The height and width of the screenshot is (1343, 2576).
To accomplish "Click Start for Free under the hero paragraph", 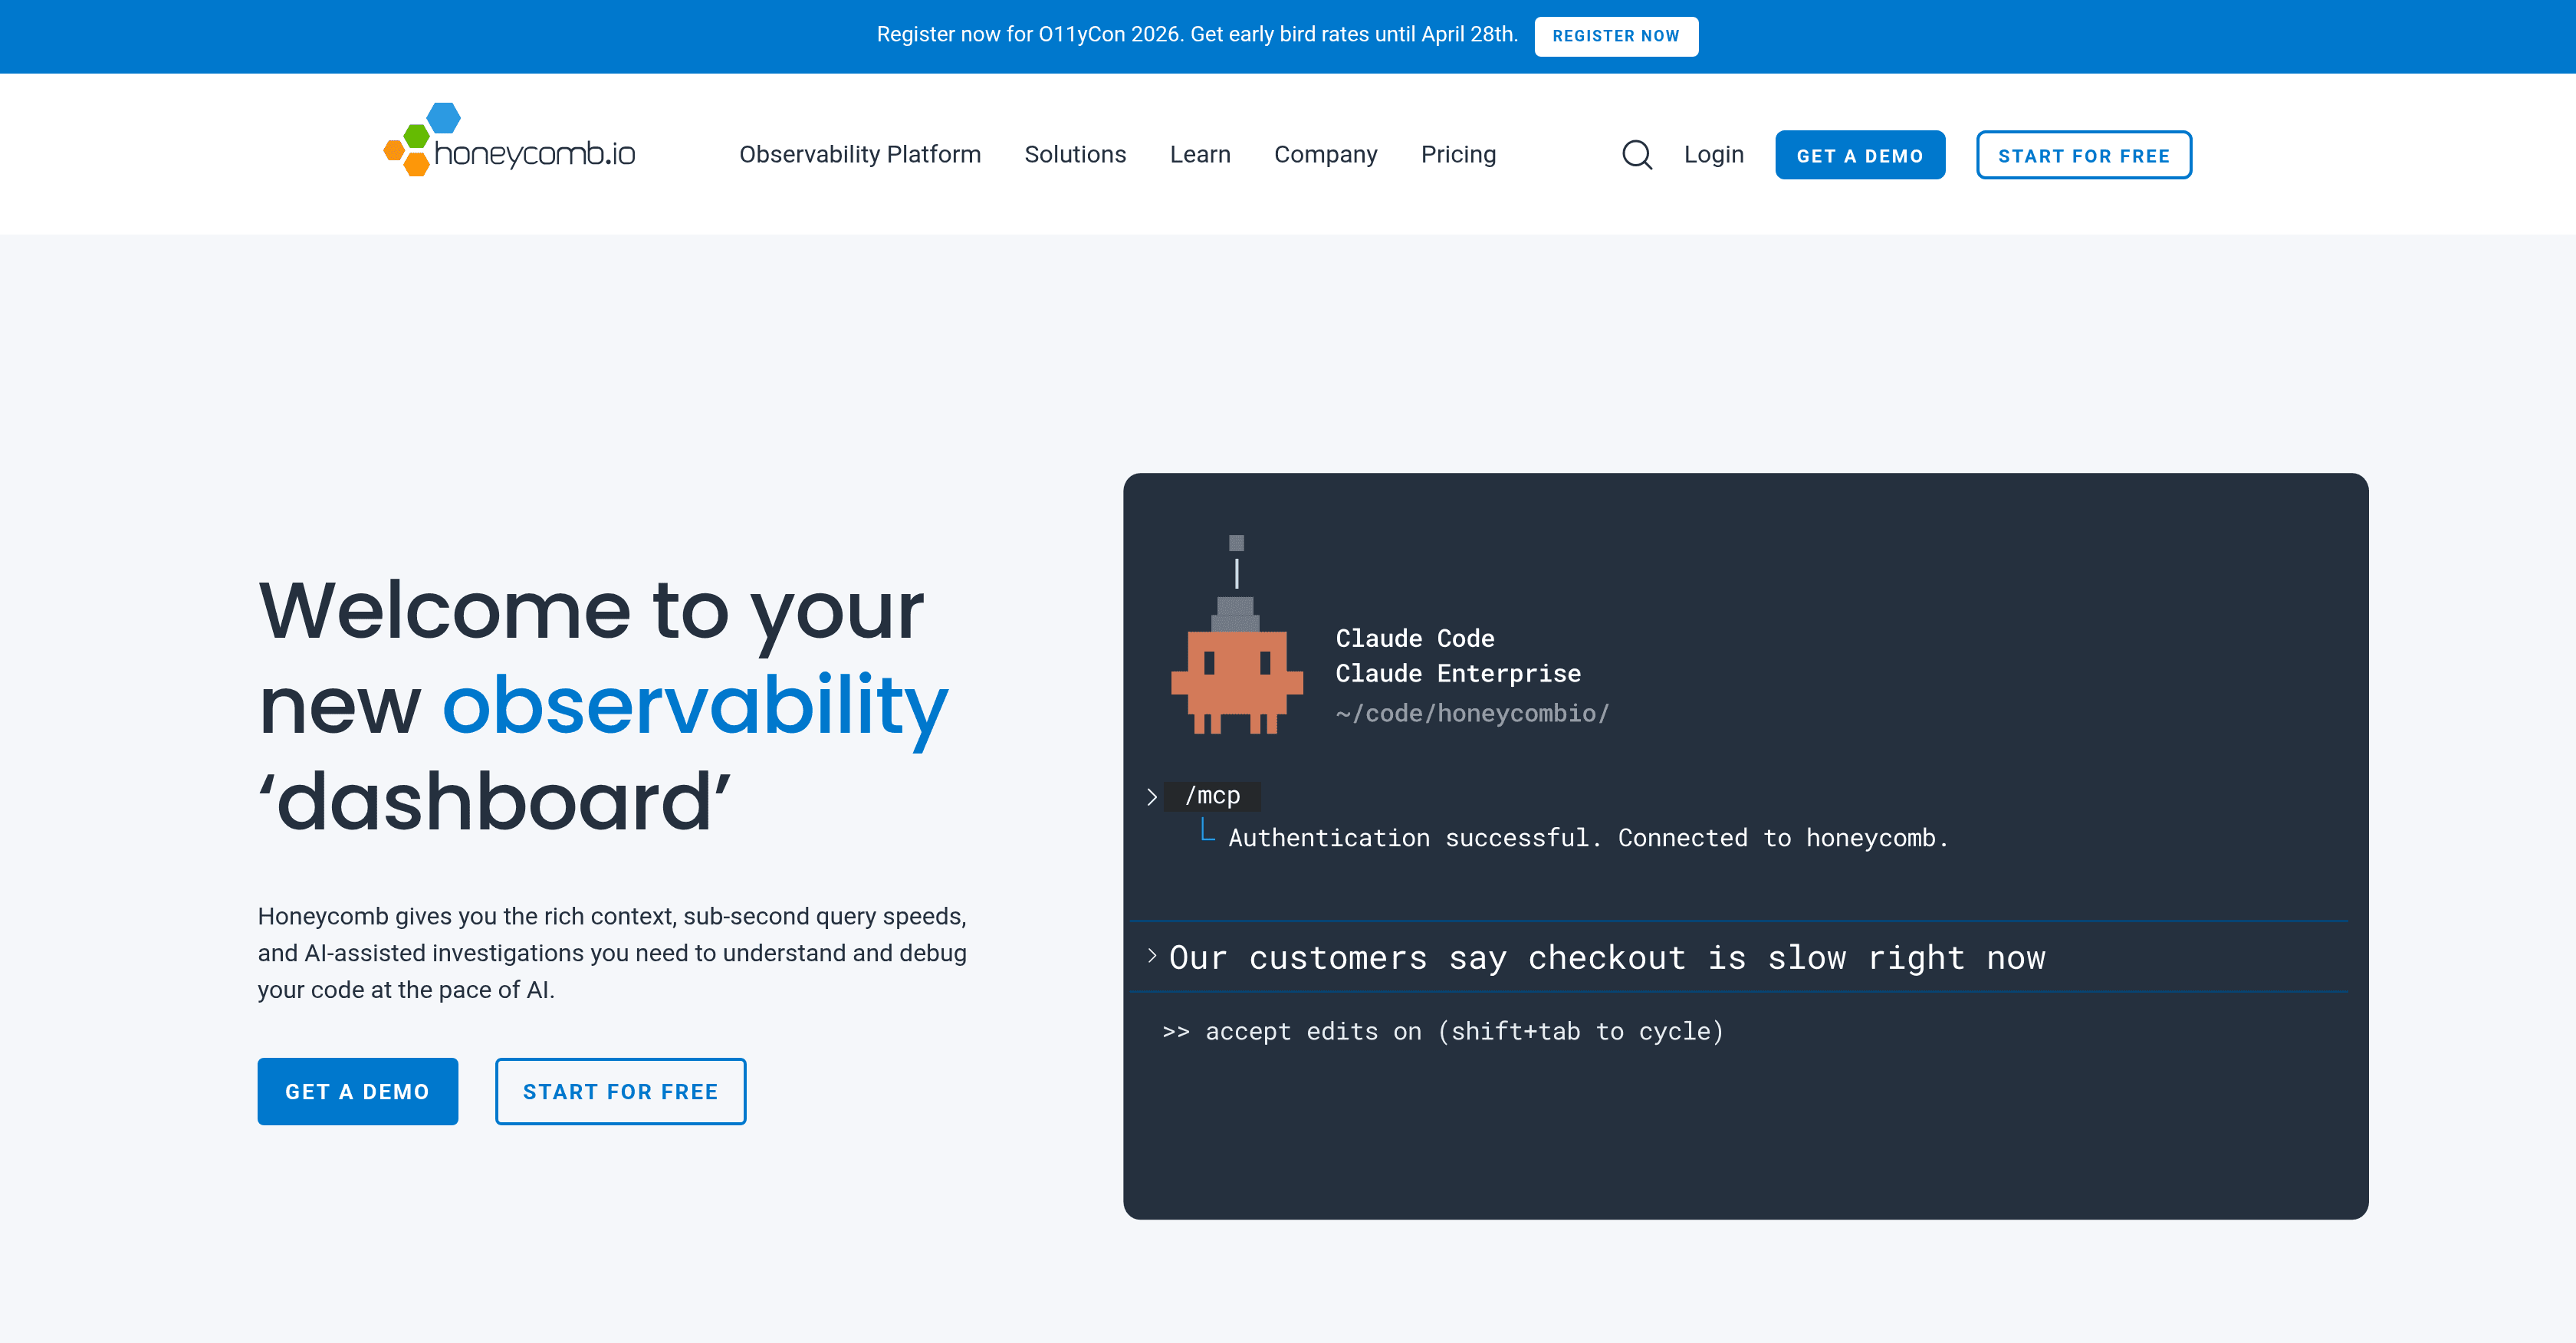I will (x=620, y=1091).
